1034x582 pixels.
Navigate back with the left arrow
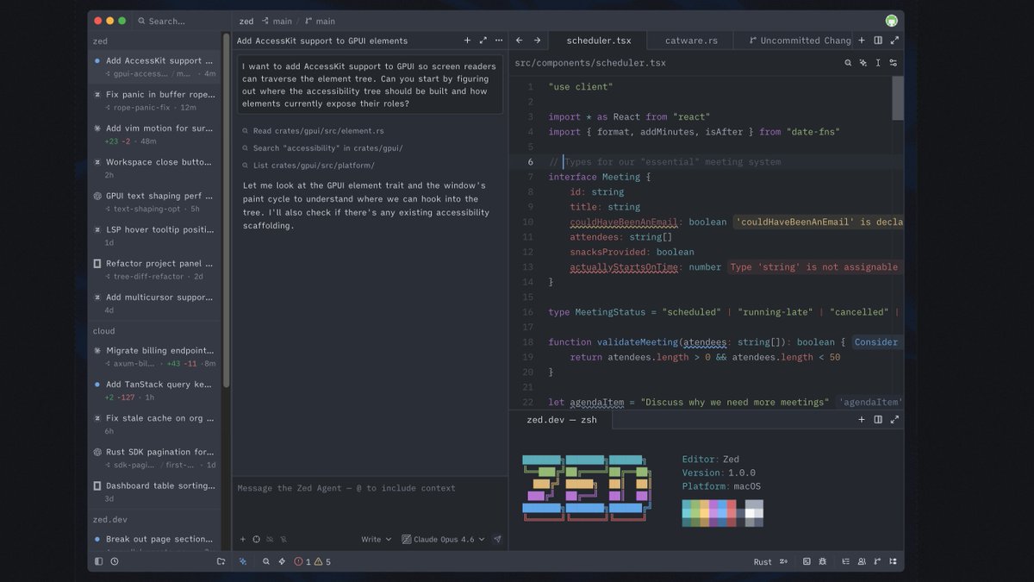520,41
